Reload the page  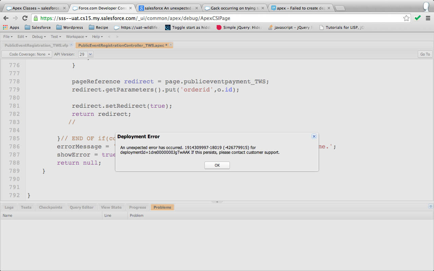click(x=25, y=18)
